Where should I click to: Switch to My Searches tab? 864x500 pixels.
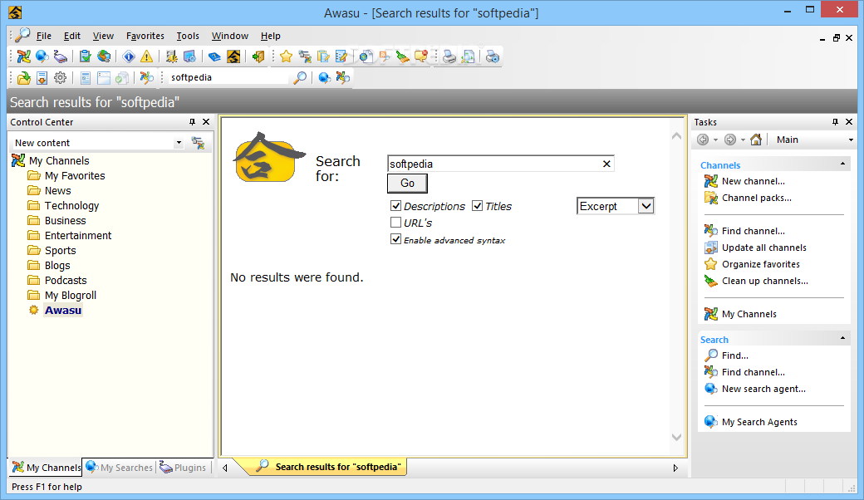coord(120,467)
